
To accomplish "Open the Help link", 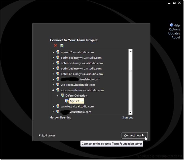I will click(177, 25).
